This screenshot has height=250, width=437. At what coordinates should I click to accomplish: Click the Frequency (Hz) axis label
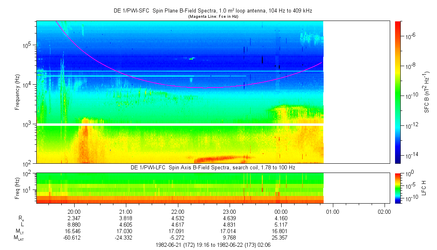(x=17, y=92)
